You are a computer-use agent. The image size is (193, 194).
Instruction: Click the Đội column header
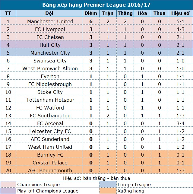(x=50, y=13)
